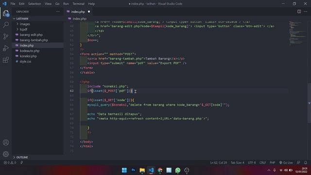The width and height of the screenshot is (311, 175).
Task: Click index.php in the breadcrumb
Action: 79,18
